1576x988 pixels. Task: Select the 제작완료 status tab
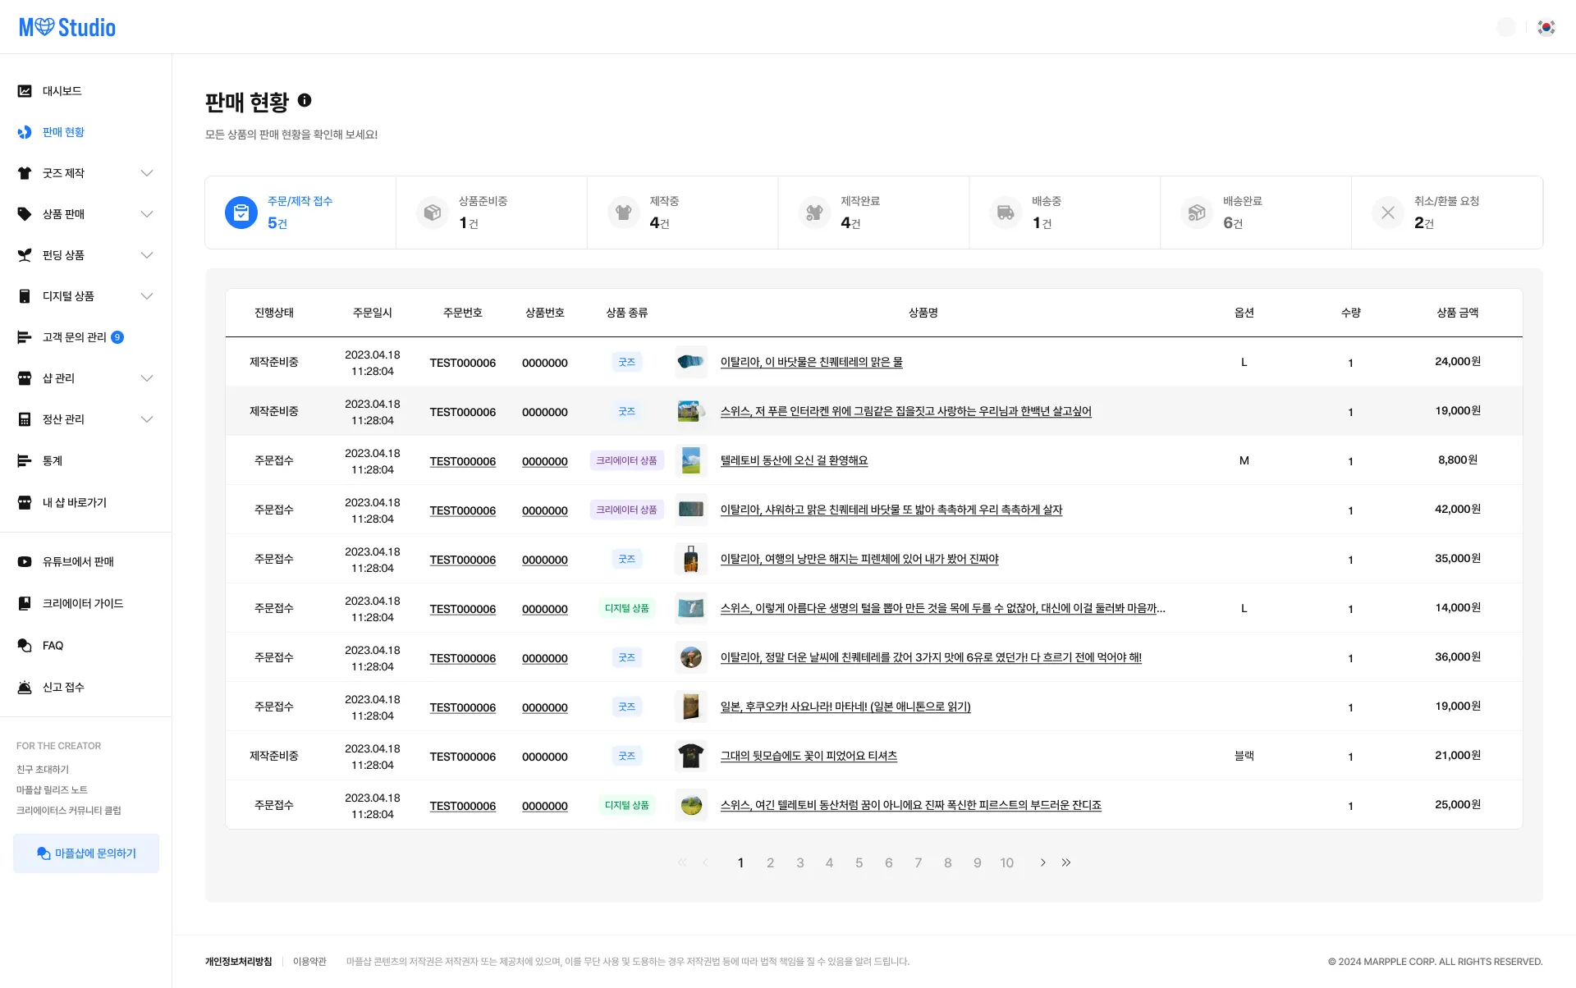pos(873,213)
